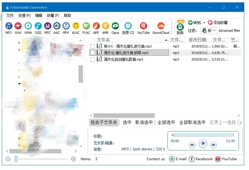
Task: Click the folder tree scroll down arrow
Action: coord(81,146)
